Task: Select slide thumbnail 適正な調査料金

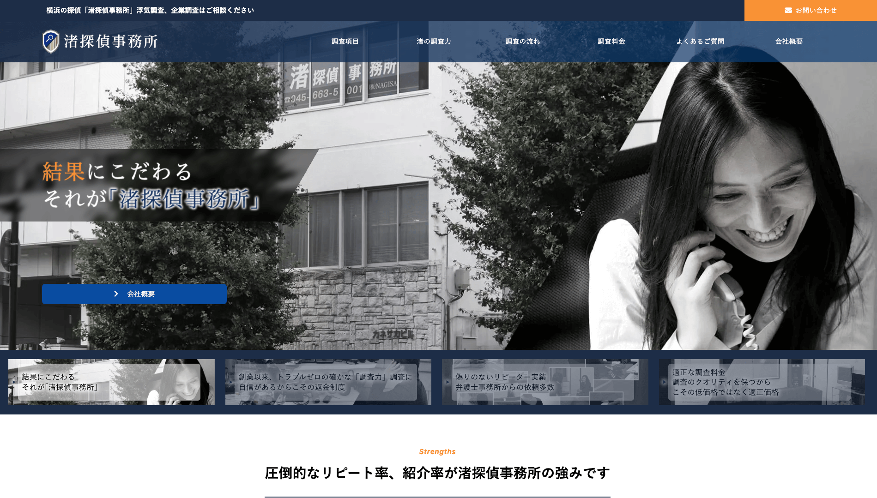Action: [x=762, y=382]
